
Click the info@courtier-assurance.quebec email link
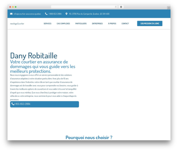pyautogui.click(x=27, y=14)
